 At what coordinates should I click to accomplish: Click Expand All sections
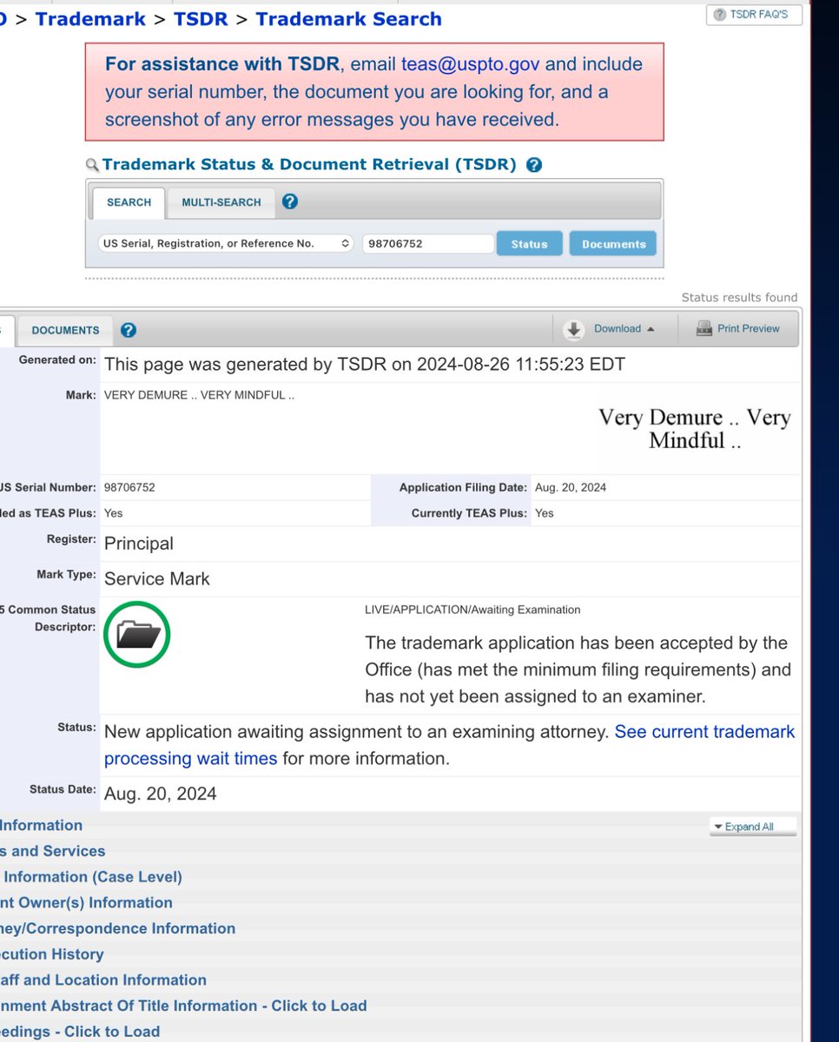tap(752, 827)
